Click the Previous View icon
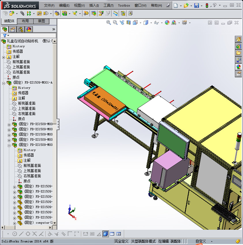This screenshot has height=245, width=243. (122, 23)
